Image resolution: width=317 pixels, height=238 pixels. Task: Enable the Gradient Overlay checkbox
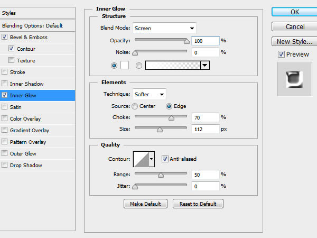(x=4, y=130)
